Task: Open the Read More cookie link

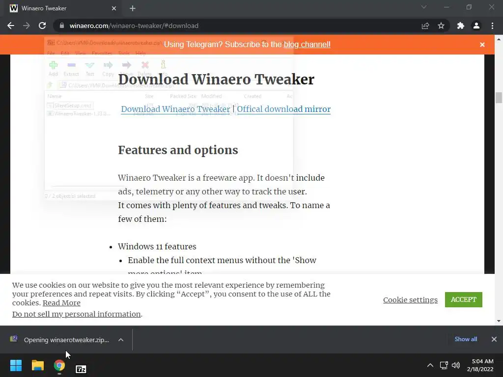Action: click(61, 302)
